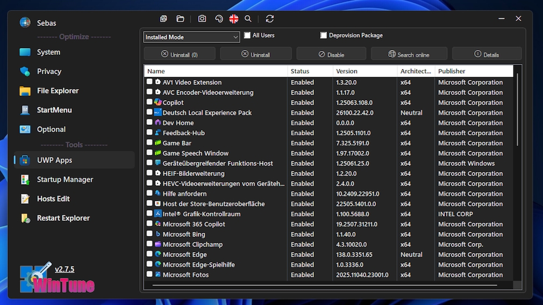Screen dimensions: 543x305
Task: Click the magnifier search icon
Action: tap(248, 19)
